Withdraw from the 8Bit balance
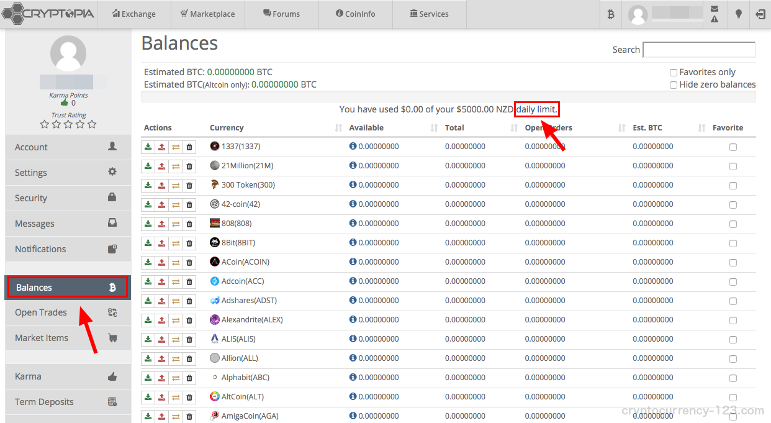 [161, 243]
